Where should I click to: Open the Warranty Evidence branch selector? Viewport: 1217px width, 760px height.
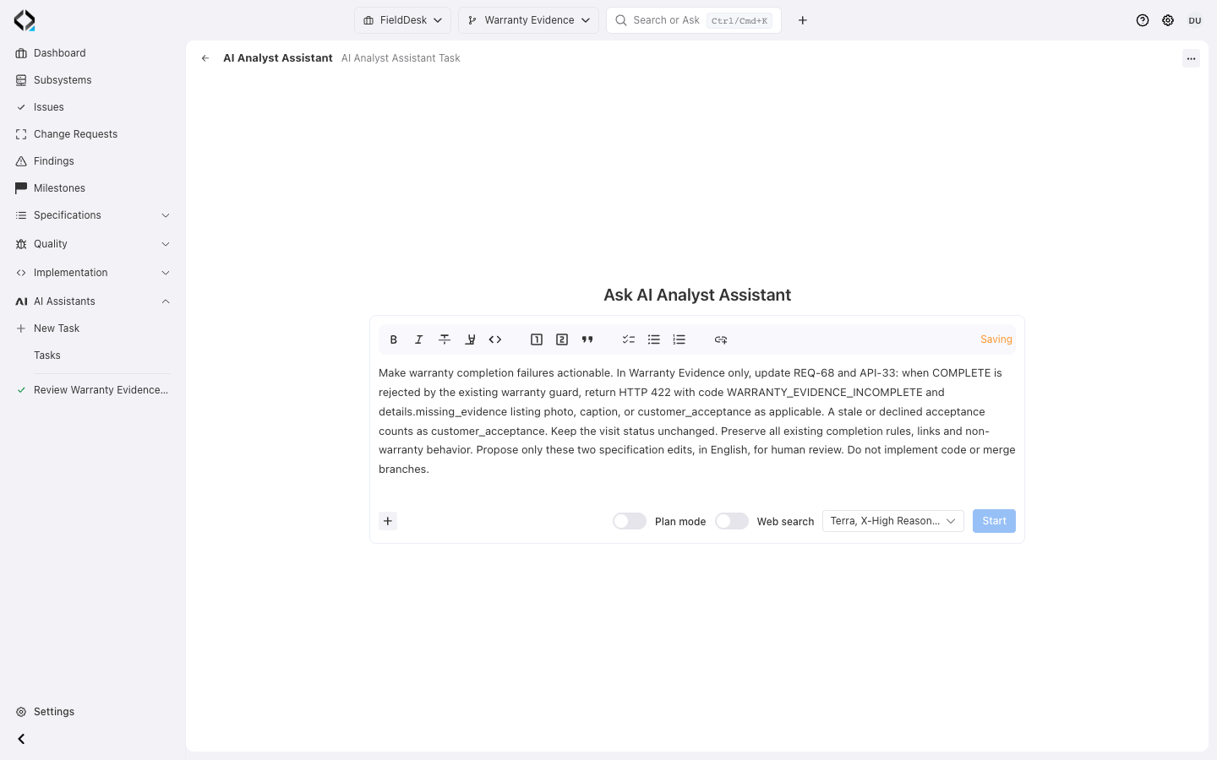click(529, 20)
